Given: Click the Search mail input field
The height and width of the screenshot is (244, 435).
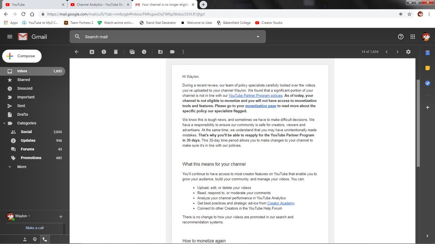Looking at the screenshot, I should point(167,37).
